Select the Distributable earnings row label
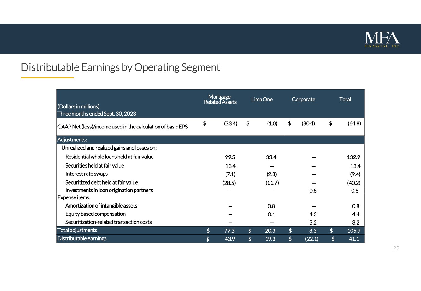The image size is (421, 291). coord(82,239)
